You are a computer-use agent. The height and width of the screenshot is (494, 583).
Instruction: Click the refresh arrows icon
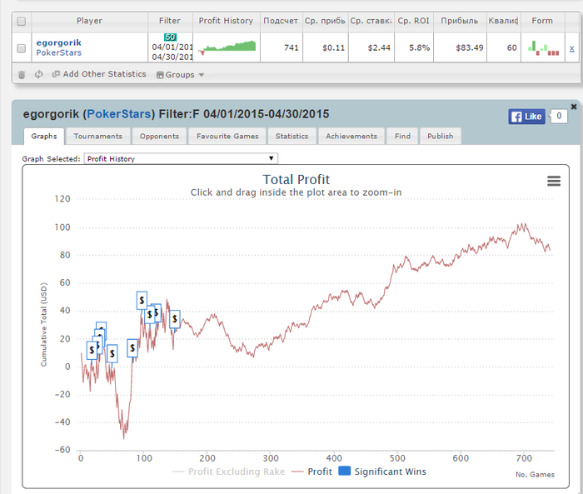(38, 74)
